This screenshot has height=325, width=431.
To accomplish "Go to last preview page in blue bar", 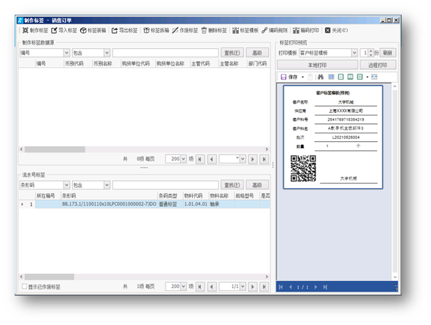I will point(326,287).
